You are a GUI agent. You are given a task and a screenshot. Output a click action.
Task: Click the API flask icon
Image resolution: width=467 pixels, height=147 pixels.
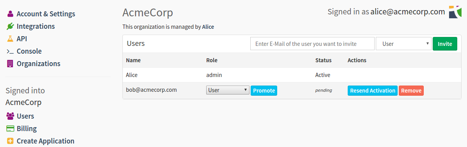point(10,39)
